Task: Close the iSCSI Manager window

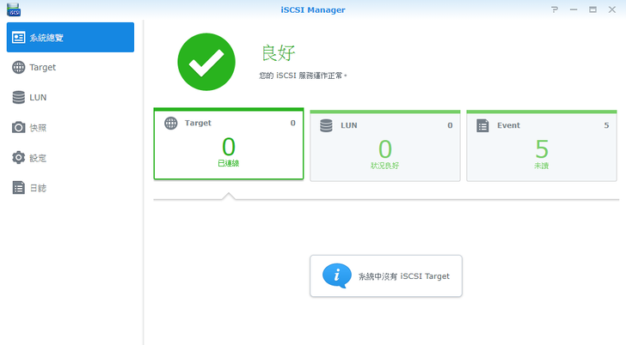Action: 612,9
